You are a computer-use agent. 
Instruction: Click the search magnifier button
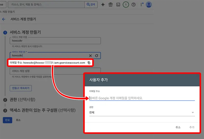tap(91, 5)
